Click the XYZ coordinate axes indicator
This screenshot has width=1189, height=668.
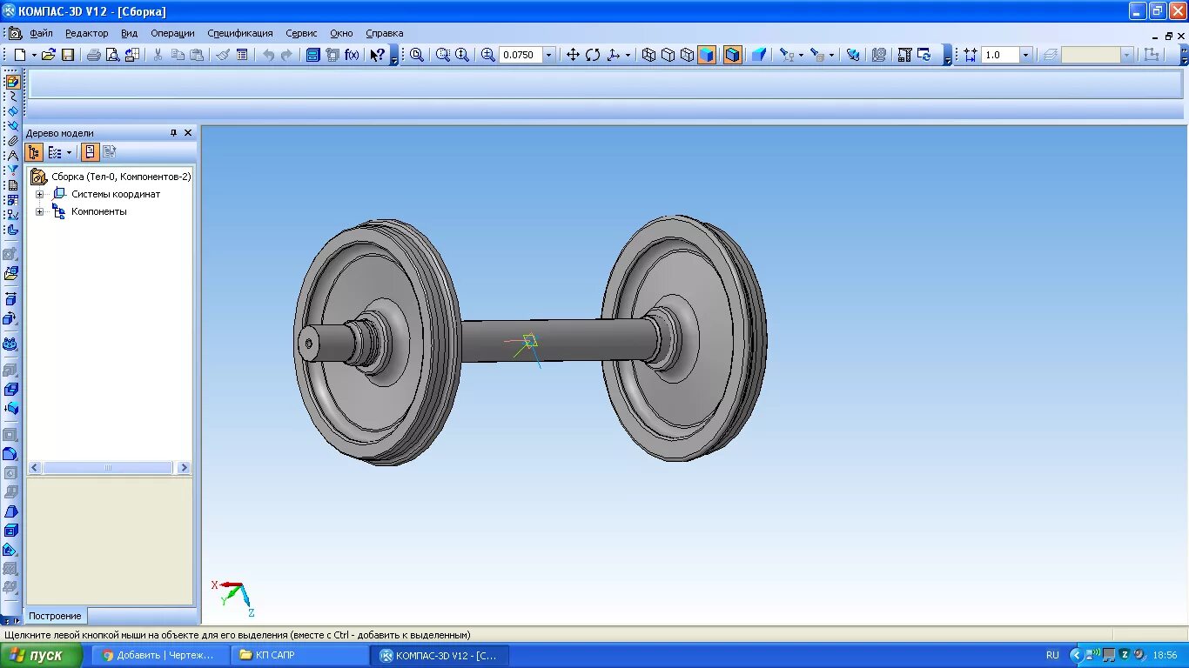[x=232, y=598]
